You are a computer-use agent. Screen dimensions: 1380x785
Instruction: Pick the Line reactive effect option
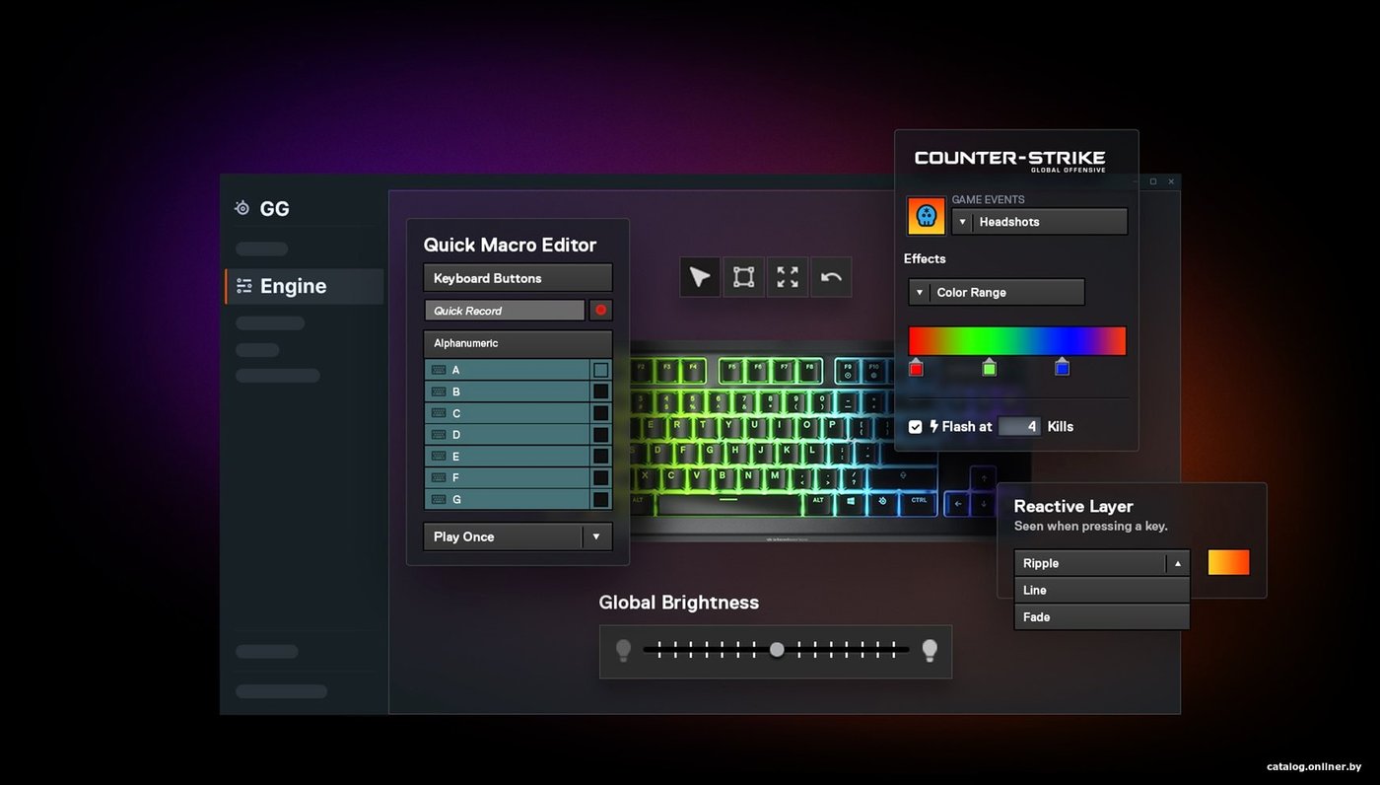1102,590
